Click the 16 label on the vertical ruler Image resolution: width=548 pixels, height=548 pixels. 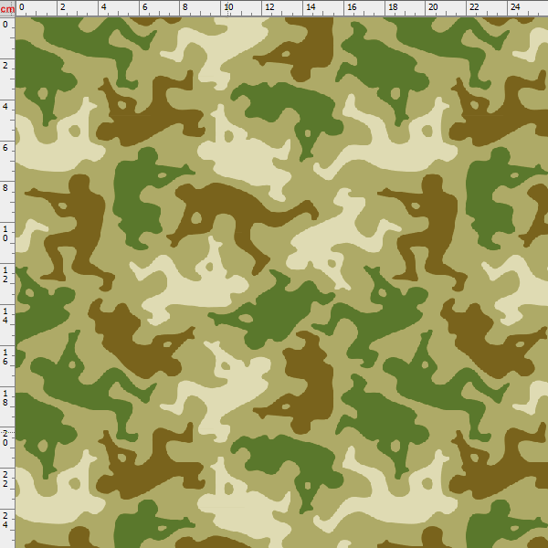pyautogui.click(x=5, y=357)
